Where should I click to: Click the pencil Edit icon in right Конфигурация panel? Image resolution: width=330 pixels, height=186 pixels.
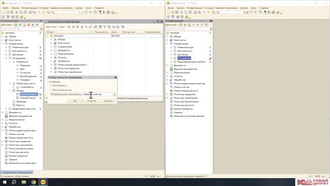pos(185,25)
